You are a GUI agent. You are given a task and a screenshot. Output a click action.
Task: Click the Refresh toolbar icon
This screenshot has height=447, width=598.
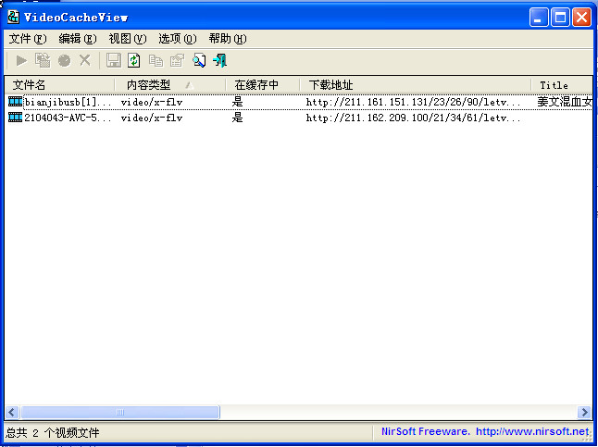click(x=134, y=61)
